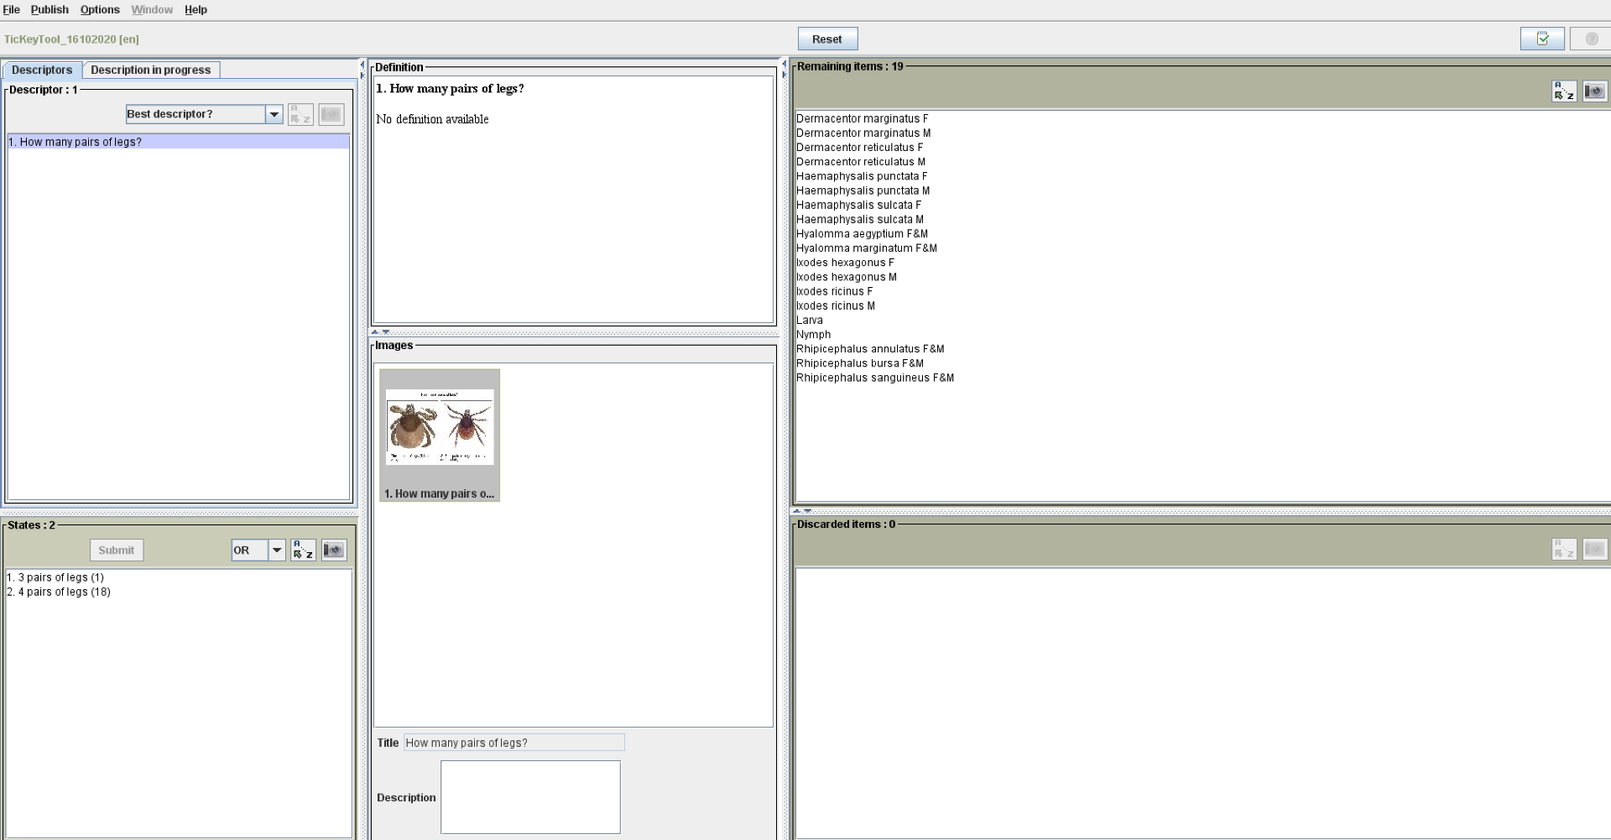Select Ixodes ricinus F in remaining items
The height and width of the screenshot is (840, 1611).
(834, 291)
